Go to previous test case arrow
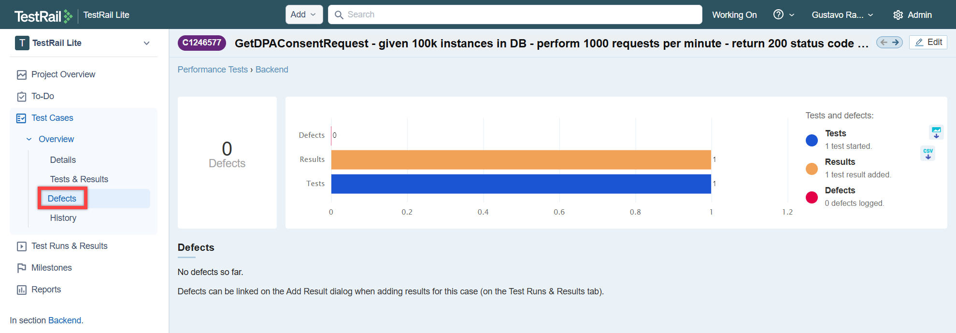Viewport: 956px width, 333px height. 884,43
